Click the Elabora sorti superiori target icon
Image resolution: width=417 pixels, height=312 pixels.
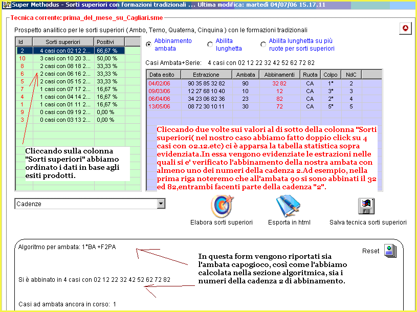point(222,206)
